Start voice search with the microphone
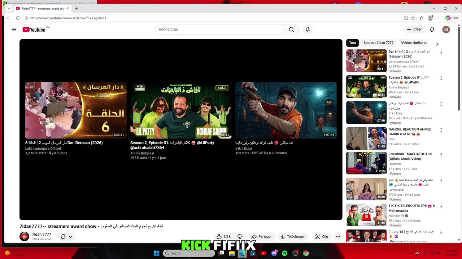Viewport: 462px width, 259px height. point(308,29)
